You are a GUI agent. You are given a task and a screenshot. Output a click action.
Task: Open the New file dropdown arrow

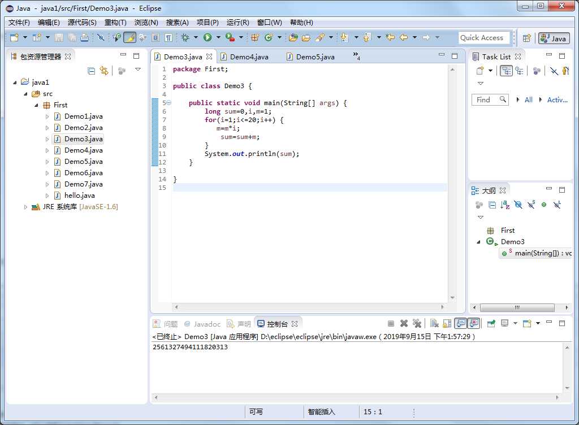click(x=25, y=37)
